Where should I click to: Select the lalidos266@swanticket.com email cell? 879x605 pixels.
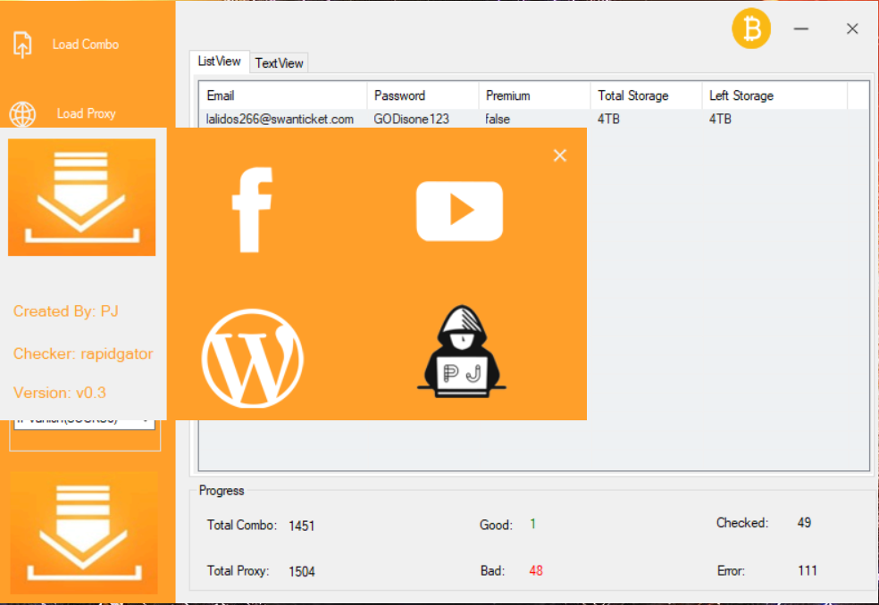pyautogui.click(x=280, y=120)
